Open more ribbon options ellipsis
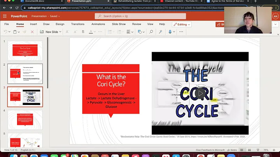280x157 pixels. pos(181,32)
